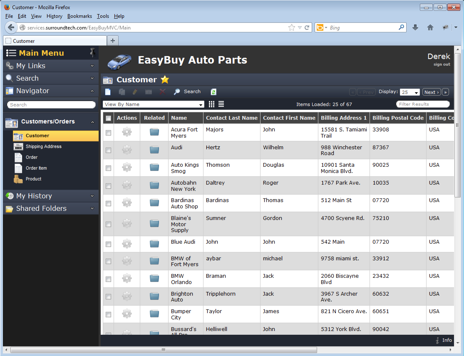Screen dimensions: 464x356
Task: Check the Auto Kings Smog row checkbox
Action: point(108,168)
